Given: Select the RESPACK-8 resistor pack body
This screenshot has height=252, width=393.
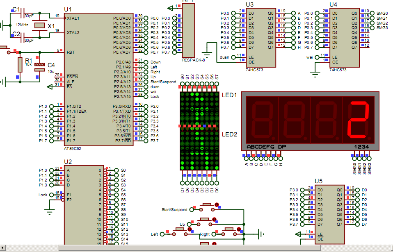Looking at the screenshot, I should pyautogui.click(x=188, y=30).
